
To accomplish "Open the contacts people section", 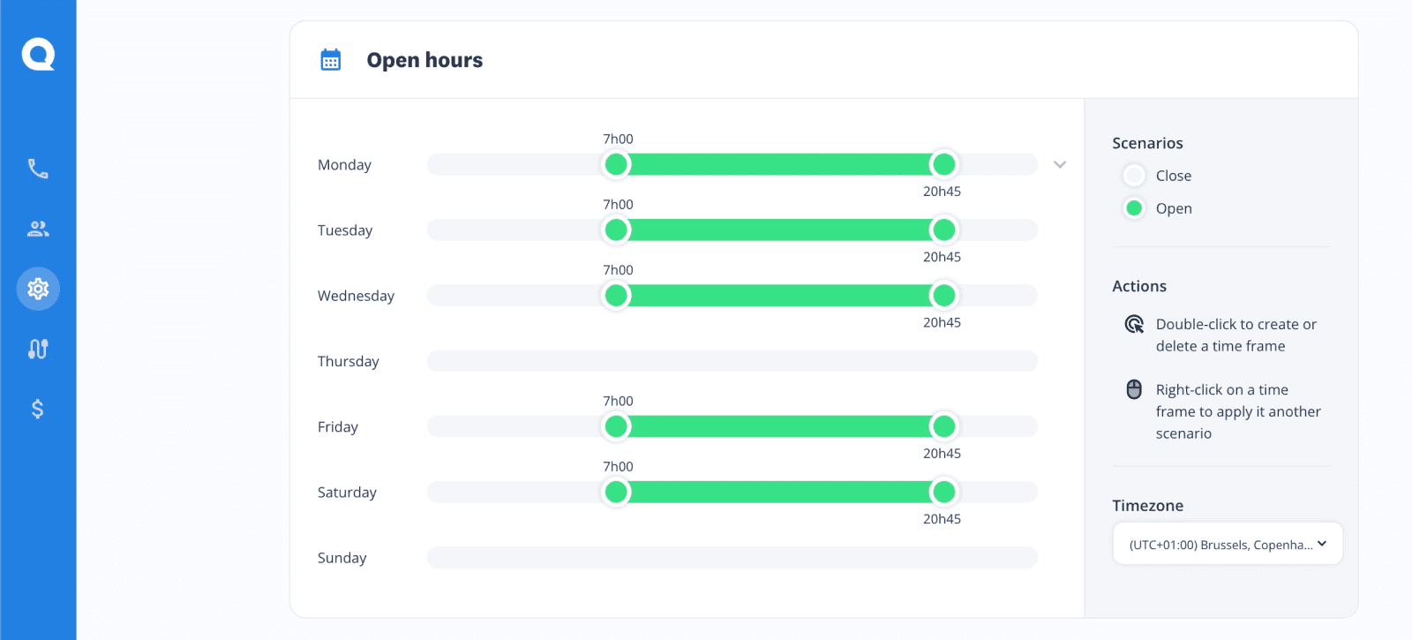I will (x=38, y=229).
